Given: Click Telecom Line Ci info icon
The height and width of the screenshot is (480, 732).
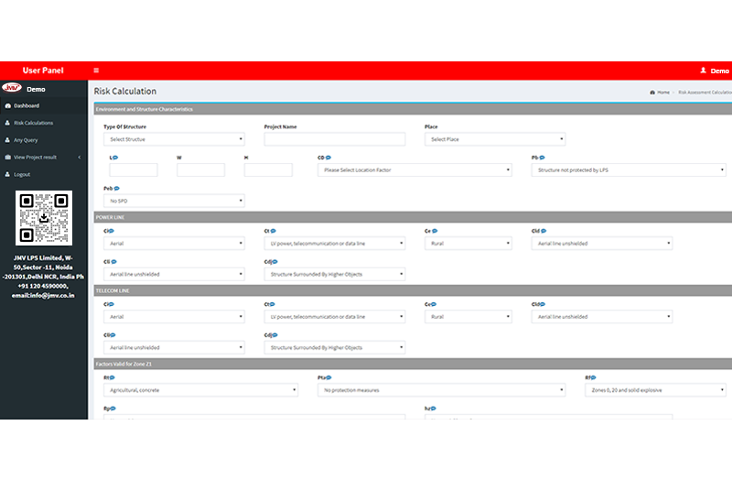Looking at the screenshot, I should (x=111, y=304).
